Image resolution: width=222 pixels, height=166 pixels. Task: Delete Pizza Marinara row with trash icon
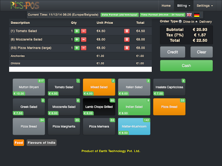tap(127, 48)
